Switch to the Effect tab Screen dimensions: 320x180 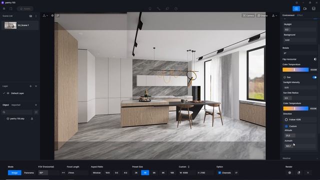click(x=300, y=15)
